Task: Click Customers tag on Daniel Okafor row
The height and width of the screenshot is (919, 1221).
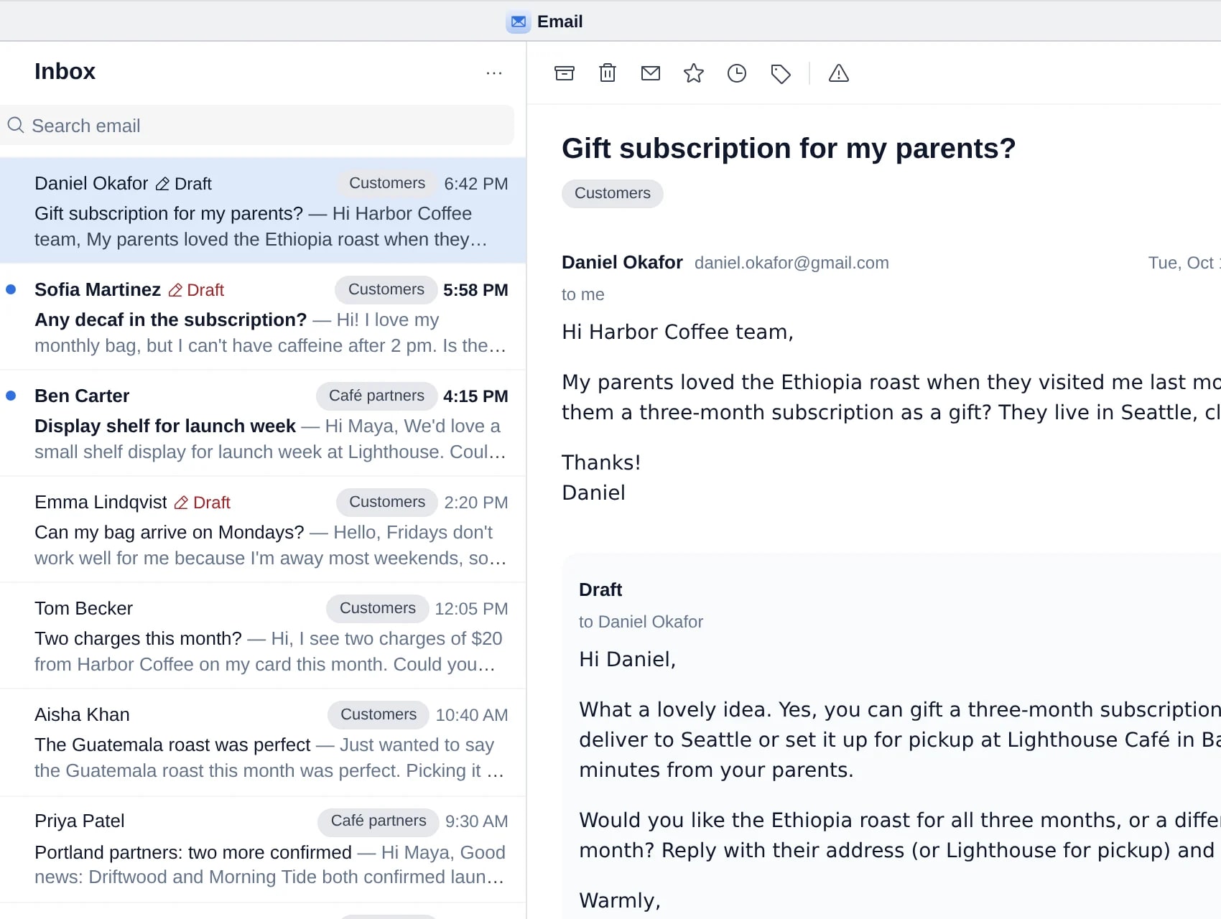Action: point(387,183)
